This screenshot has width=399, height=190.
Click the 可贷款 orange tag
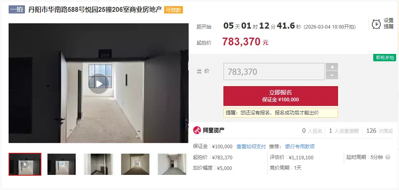[x=174, y=10]
